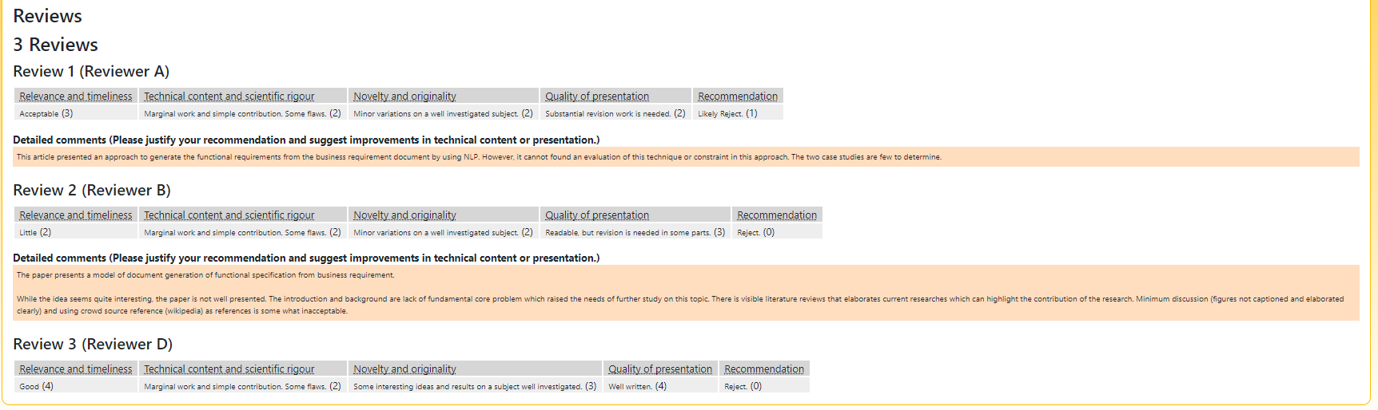Click Relevance and timeliness header in Review 3
Screen dimensions: 1378x410
(76, 369)
